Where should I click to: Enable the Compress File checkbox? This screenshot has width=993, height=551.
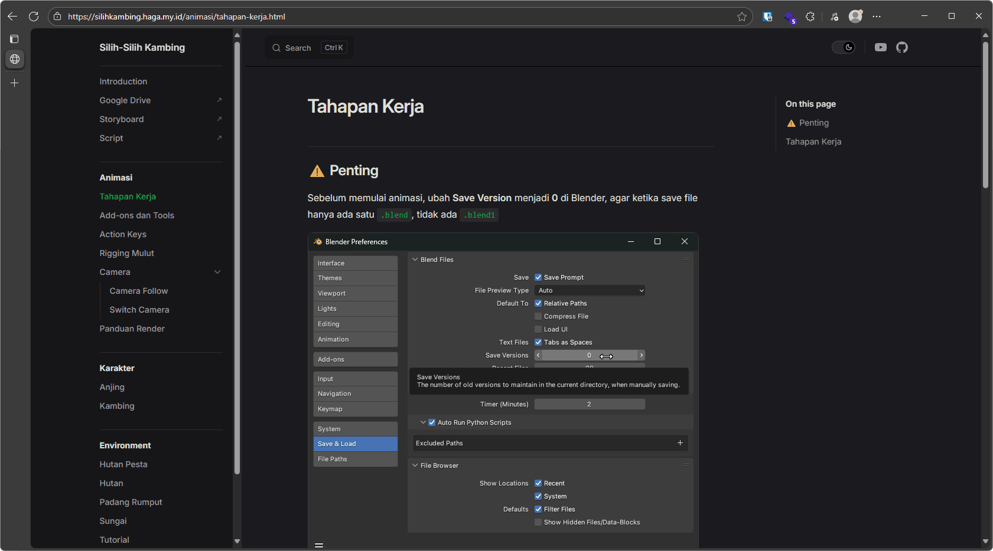click(538, 316)
